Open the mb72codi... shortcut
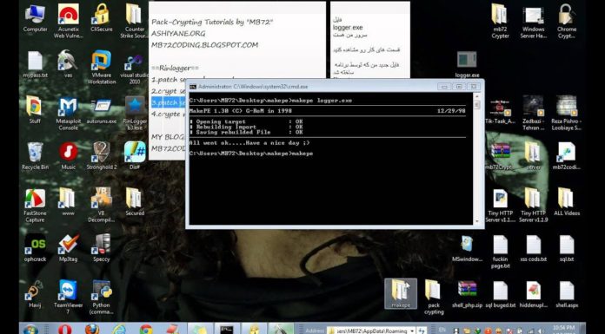The image size is (605, 334). coord(567,156)
